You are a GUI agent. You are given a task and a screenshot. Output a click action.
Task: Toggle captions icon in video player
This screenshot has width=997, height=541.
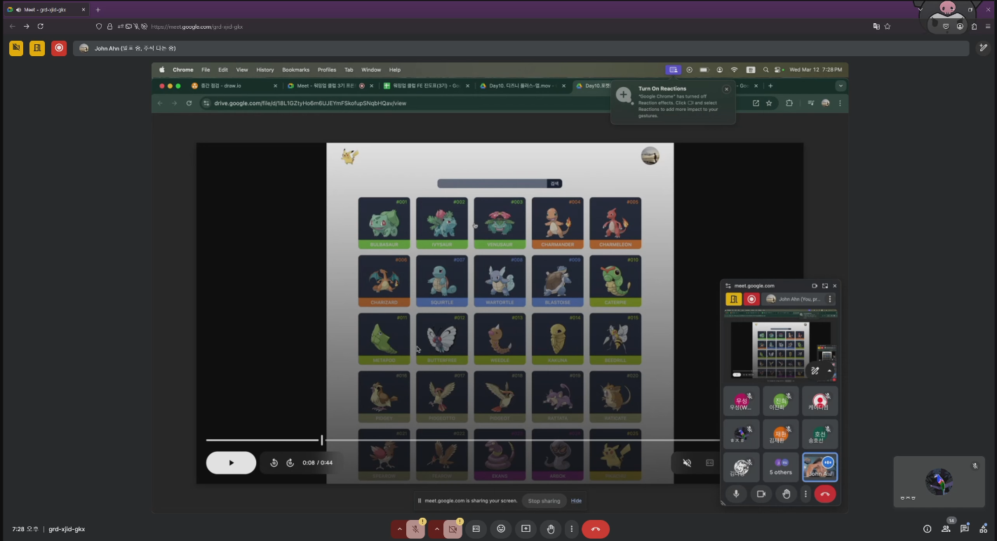coord(709,462)
